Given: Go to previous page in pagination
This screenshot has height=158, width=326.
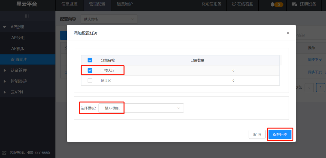Looking at the screenshot, I should 309,88.
